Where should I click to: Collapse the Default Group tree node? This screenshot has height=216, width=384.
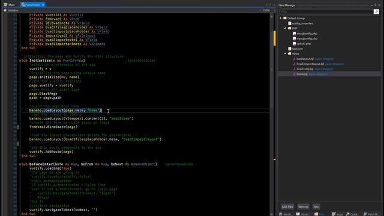point(281,18)
